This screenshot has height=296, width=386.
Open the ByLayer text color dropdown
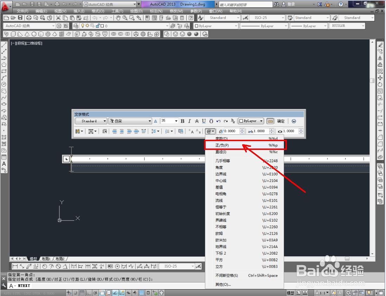point(251,121)
